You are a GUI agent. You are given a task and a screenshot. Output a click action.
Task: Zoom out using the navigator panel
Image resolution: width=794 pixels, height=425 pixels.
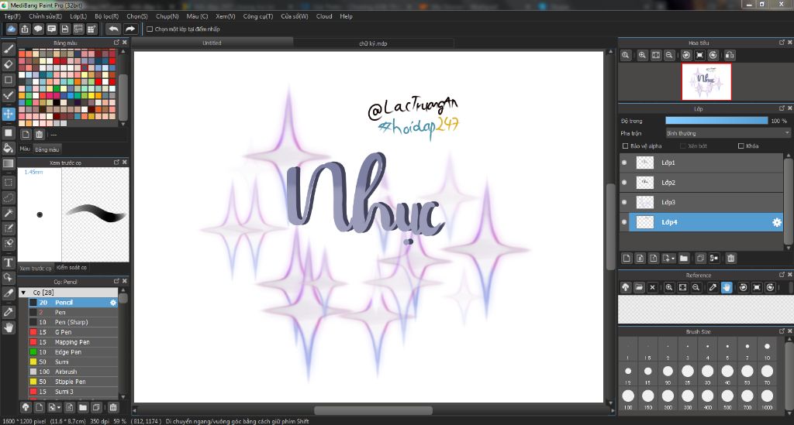[x=669, y=55]
